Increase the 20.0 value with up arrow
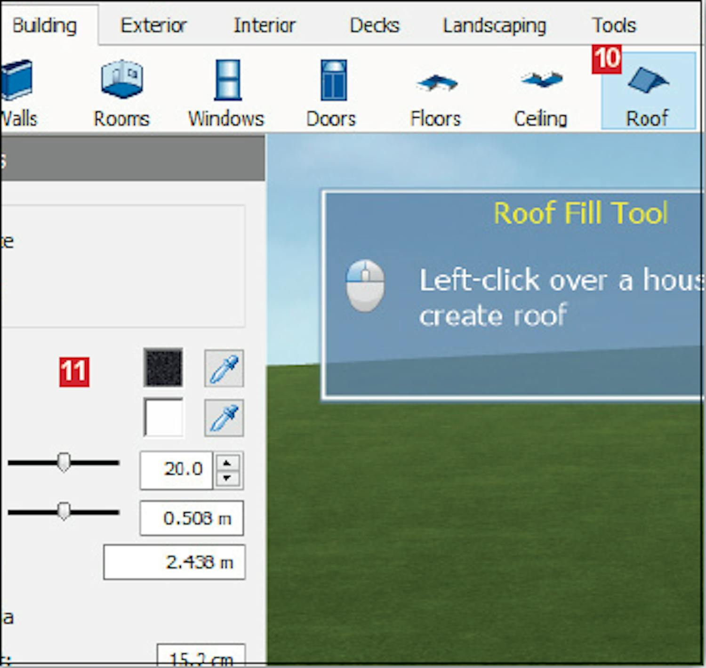706x668 pixels. click(x=227, y=463)
